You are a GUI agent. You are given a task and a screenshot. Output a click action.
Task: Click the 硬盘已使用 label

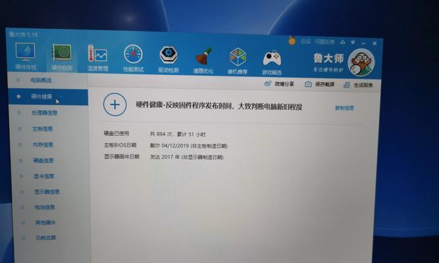click(x=116, y=133)
